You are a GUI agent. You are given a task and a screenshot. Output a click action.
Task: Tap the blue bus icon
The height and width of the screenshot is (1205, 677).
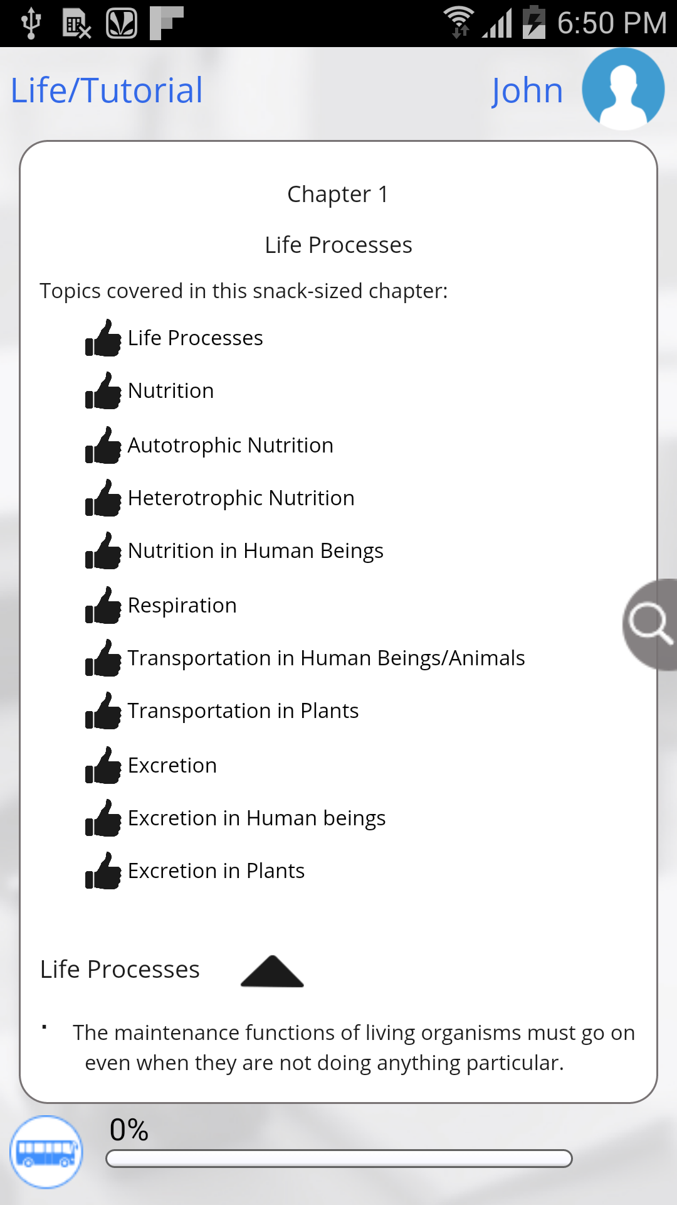pyautogui.click(x=46, y=1152)
